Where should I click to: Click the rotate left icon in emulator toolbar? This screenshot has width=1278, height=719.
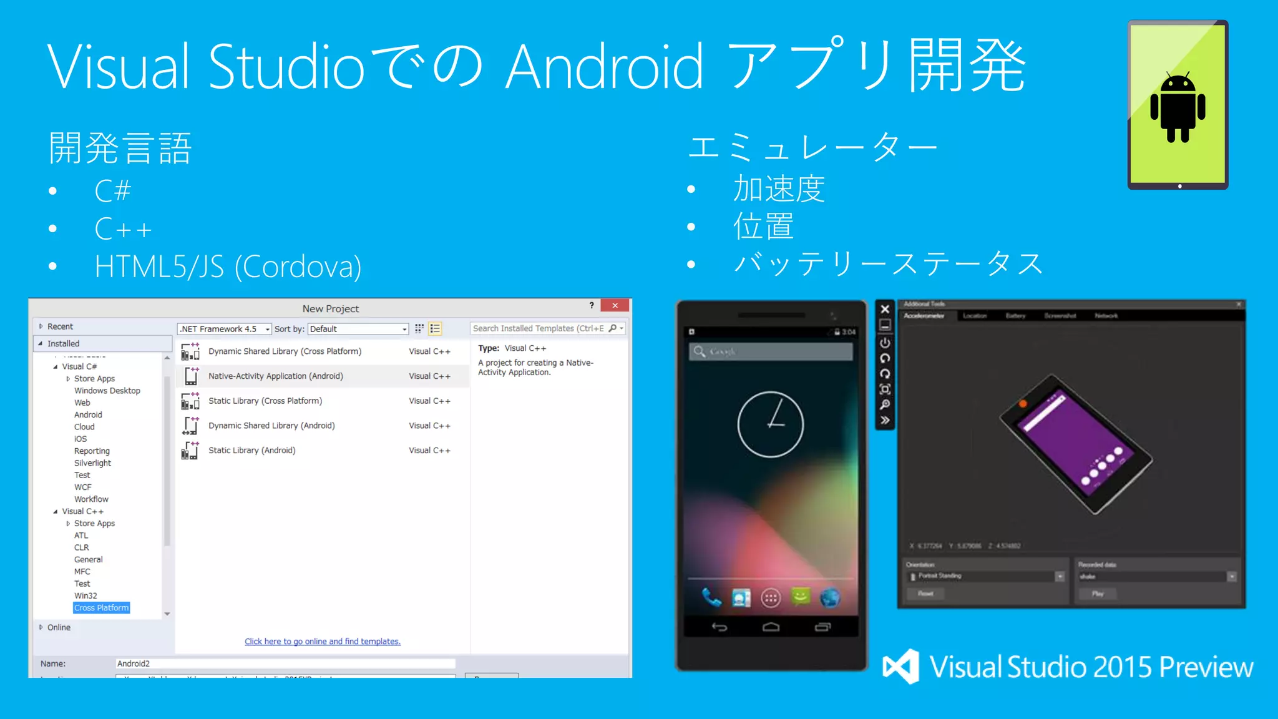tap(885, 358)
